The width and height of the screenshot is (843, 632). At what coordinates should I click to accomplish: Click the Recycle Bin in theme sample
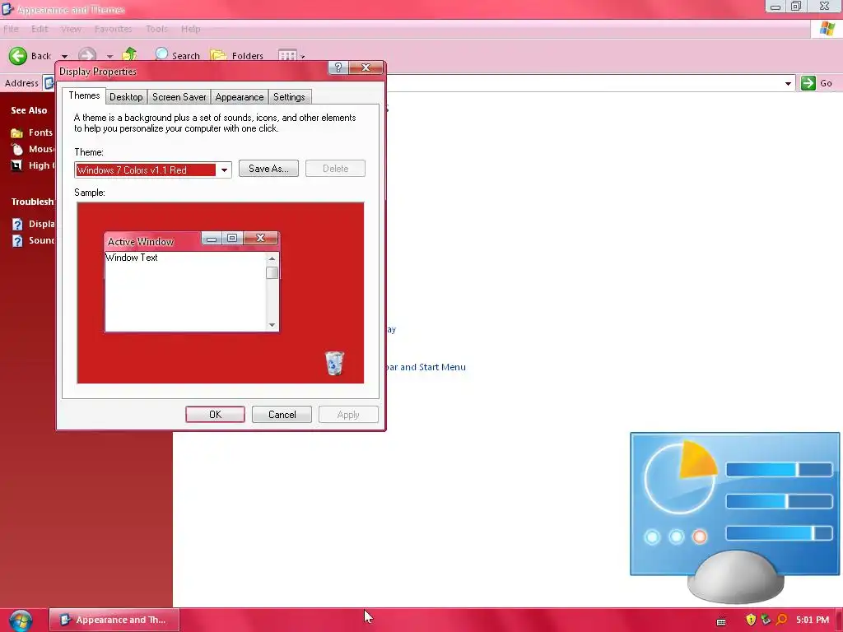coord(334,363)
